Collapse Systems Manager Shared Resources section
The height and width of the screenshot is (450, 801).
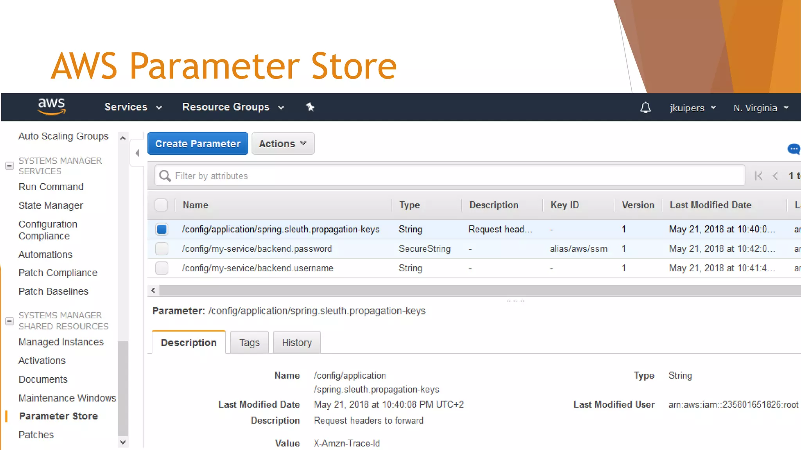[x=9, y=321]
